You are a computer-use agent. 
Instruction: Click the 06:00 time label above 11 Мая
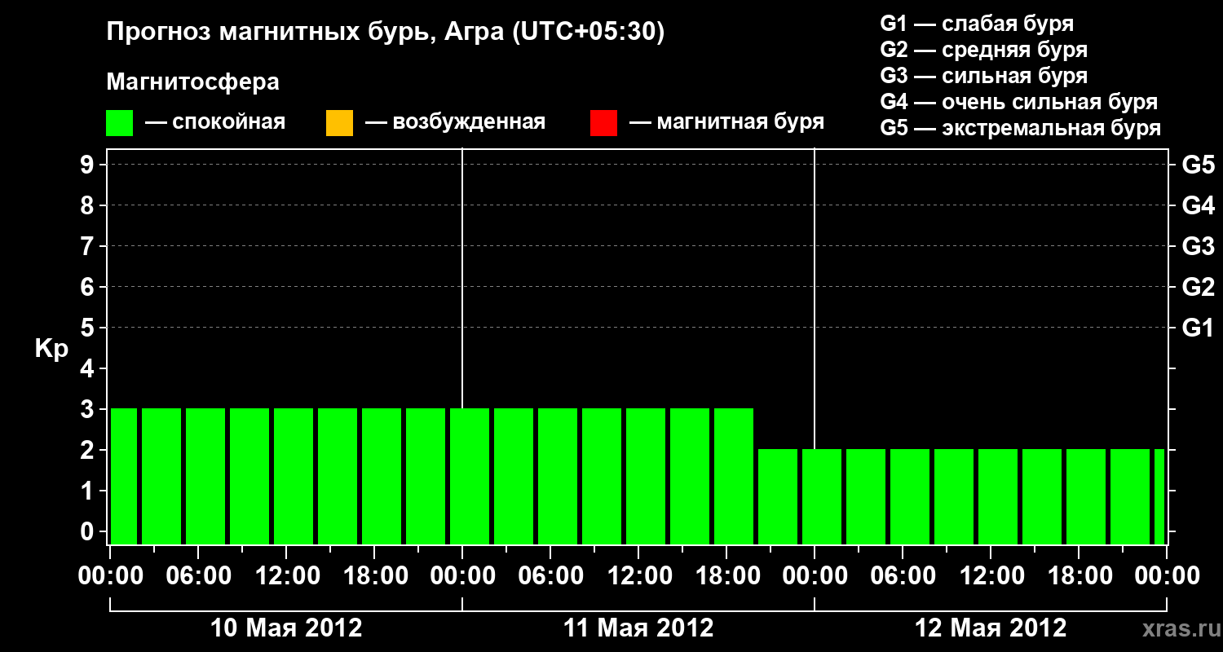point(550,575)
